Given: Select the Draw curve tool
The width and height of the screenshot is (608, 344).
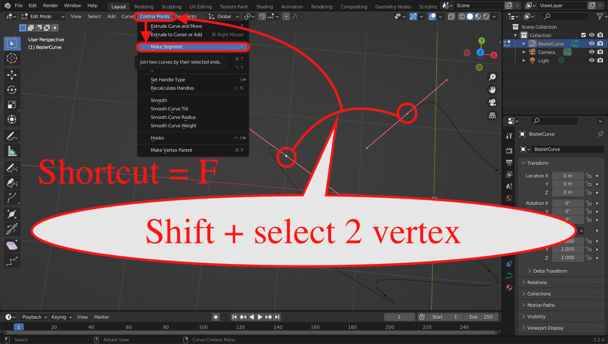Looking at the screenshot, I should click(x=12, y=168).
